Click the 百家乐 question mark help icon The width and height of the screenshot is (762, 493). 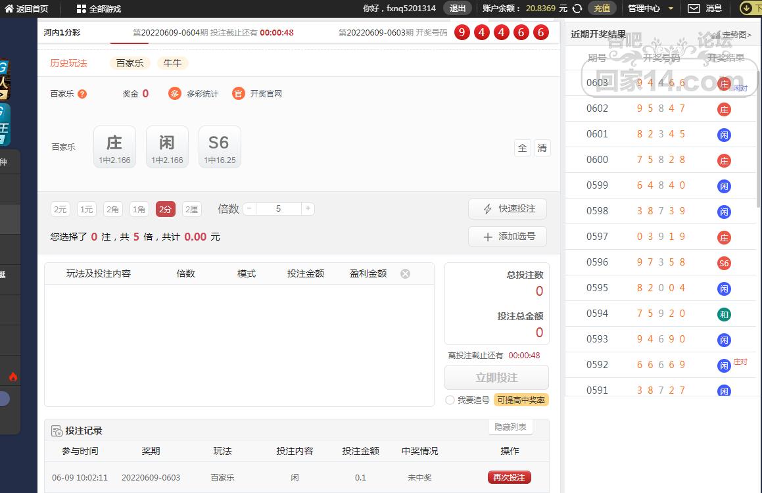pyautogui.click(x=82, y=94)
